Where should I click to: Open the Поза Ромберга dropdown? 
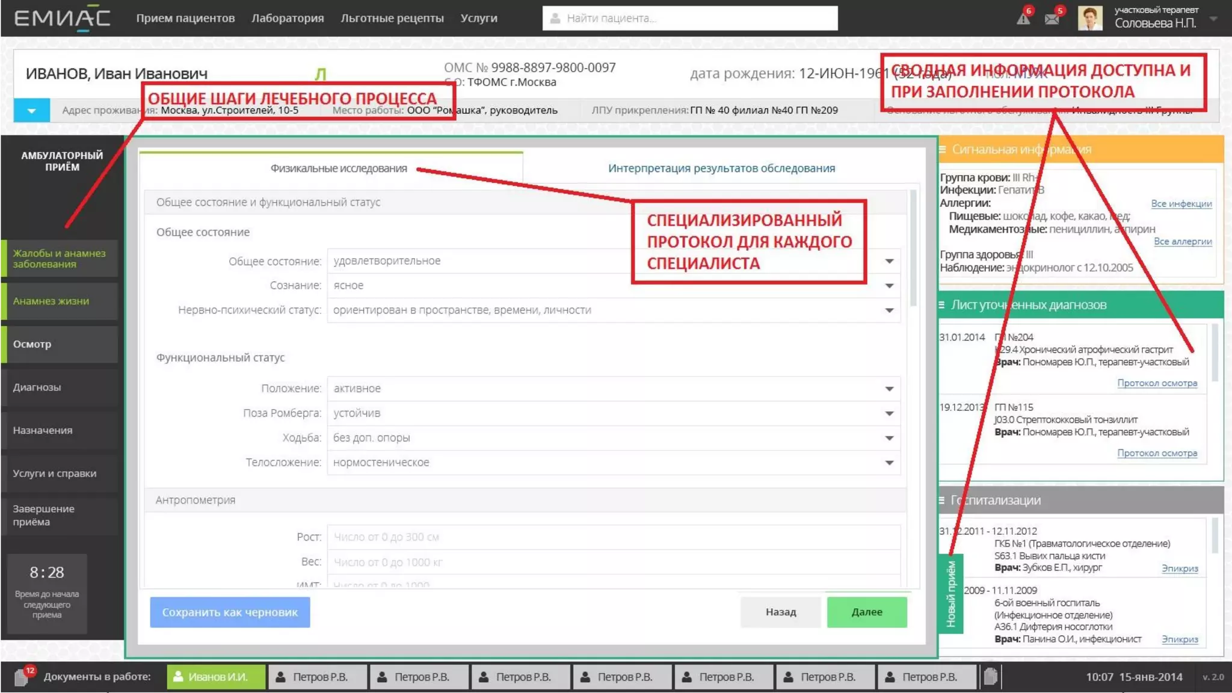point(889,413)
